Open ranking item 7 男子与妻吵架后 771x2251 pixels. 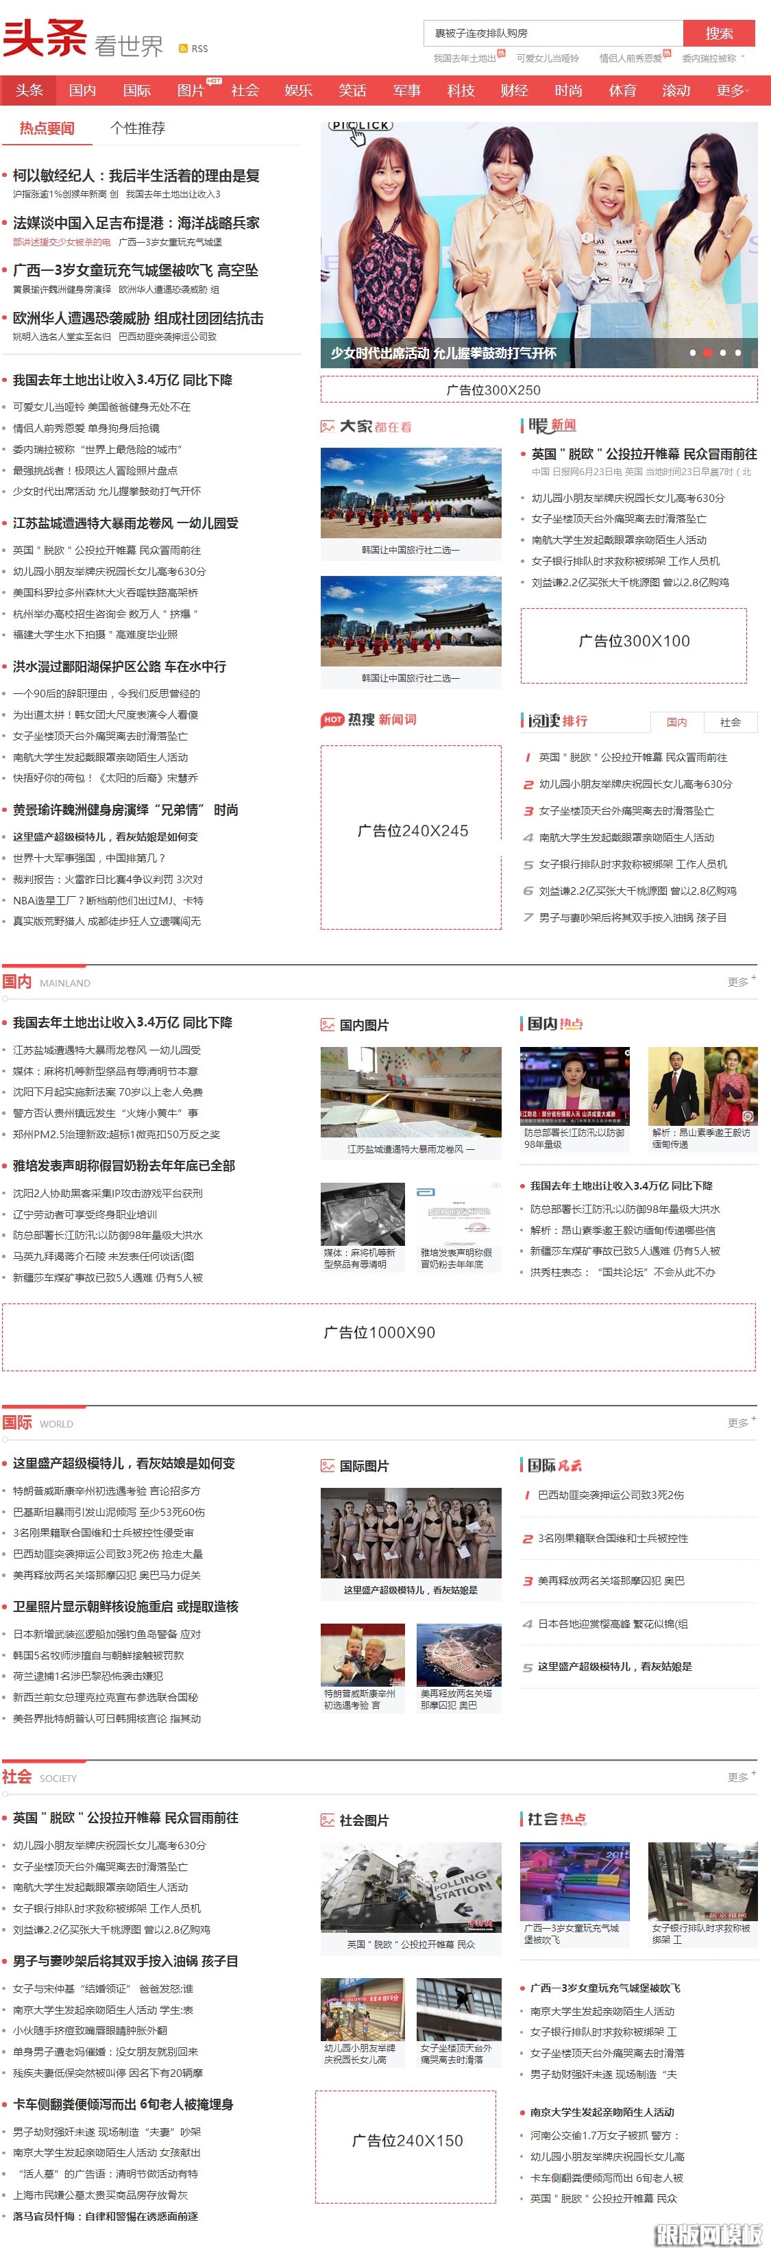tap(632, 917)
